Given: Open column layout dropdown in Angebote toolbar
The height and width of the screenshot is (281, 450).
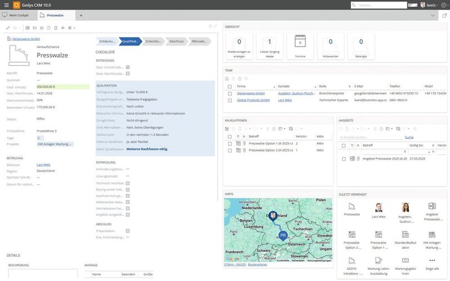Looking at the screenshot, I should click(x=389, y=129).
